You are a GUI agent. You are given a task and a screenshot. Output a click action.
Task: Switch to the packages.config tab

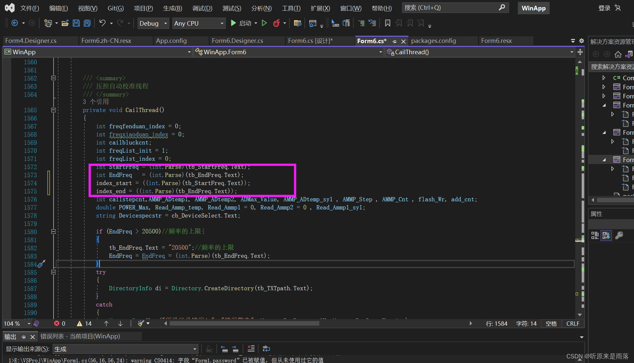[x=433, y=41]
